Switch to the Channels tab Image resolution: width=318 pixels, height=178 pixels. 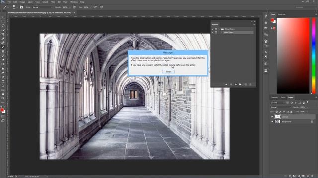[274, 98]
